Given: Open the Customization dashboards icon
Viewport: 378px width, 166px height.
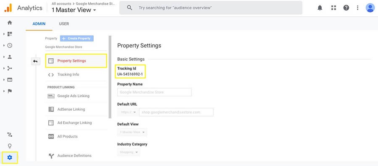Looking at the screenshot, I should (x=10, y=34).
